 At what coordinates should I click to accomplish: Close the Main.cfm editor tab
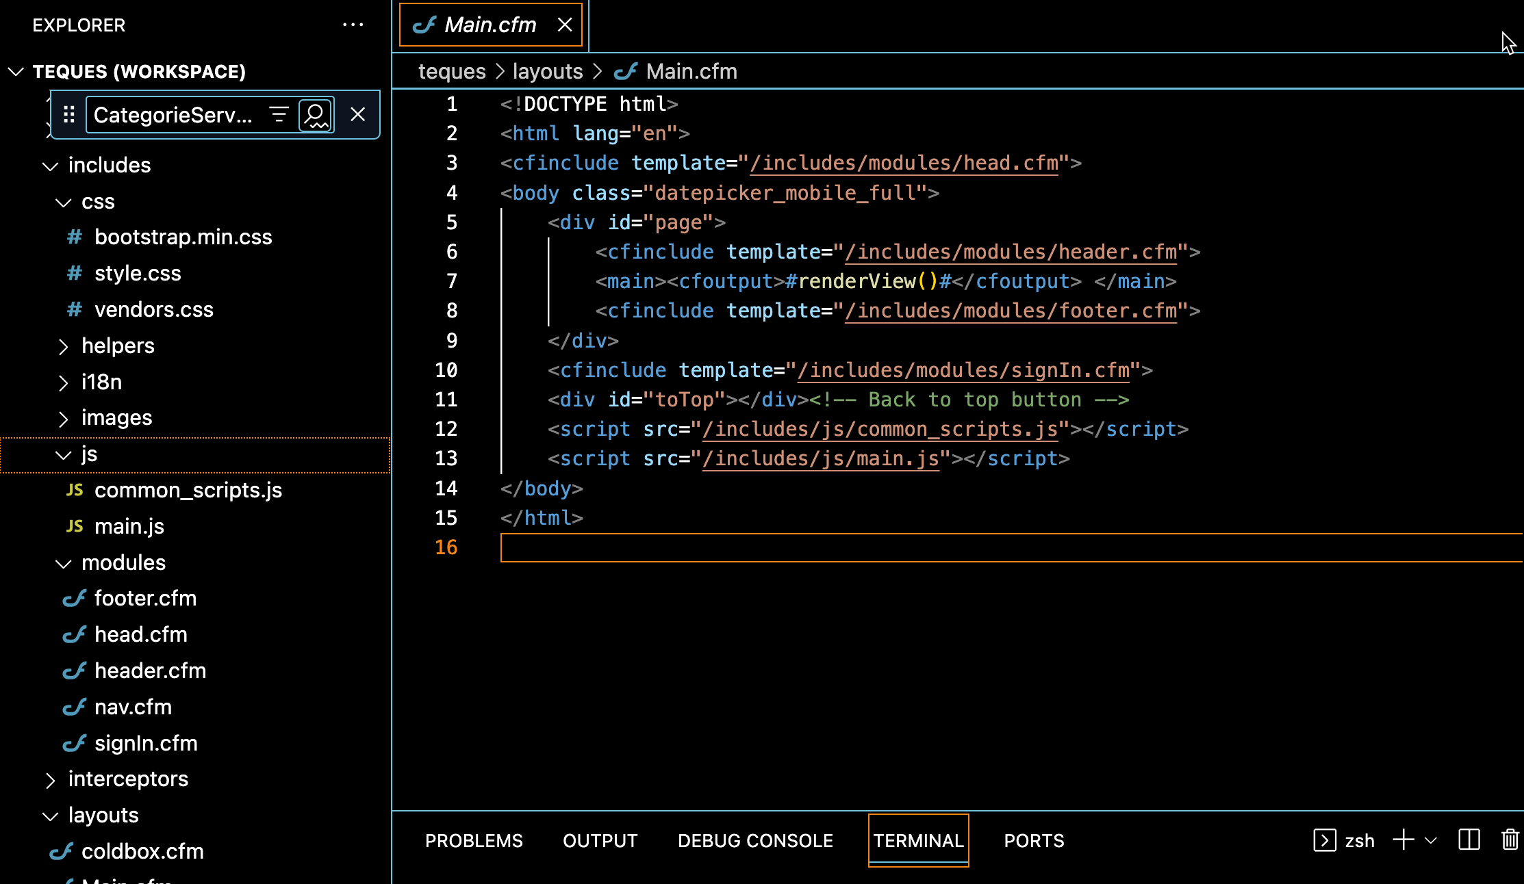tap(565, 25)
